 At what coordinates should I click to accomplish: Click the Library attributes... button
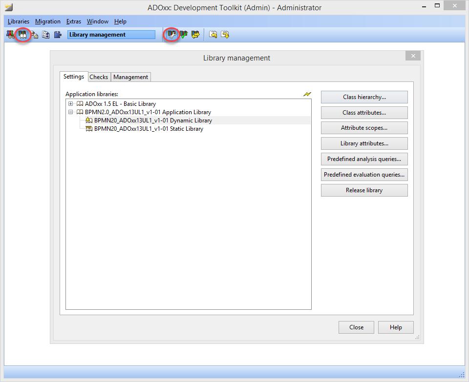click(x=364, y=143)
